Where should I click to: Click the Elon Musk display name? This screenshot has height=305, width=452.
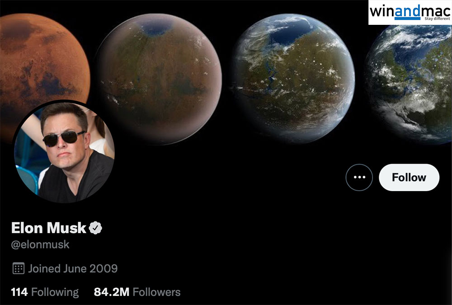pyautogui.click(x=48, y=228)
